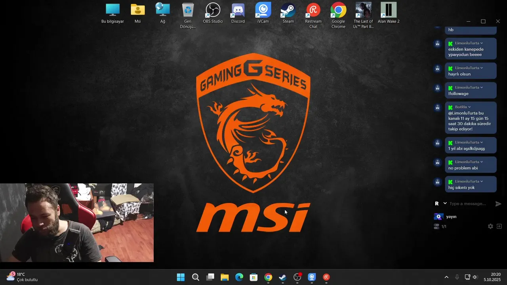Select the Discord desktop shortcut
The image size is (507, 285).
[238, 13]
